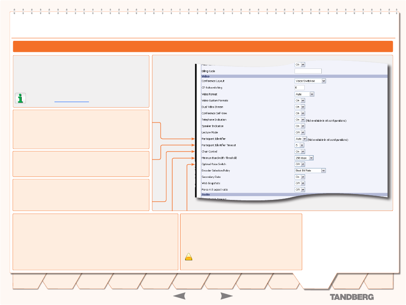Click the yellow warning triangle icon
Screen dimensions: 406x305
pos(189,257)
